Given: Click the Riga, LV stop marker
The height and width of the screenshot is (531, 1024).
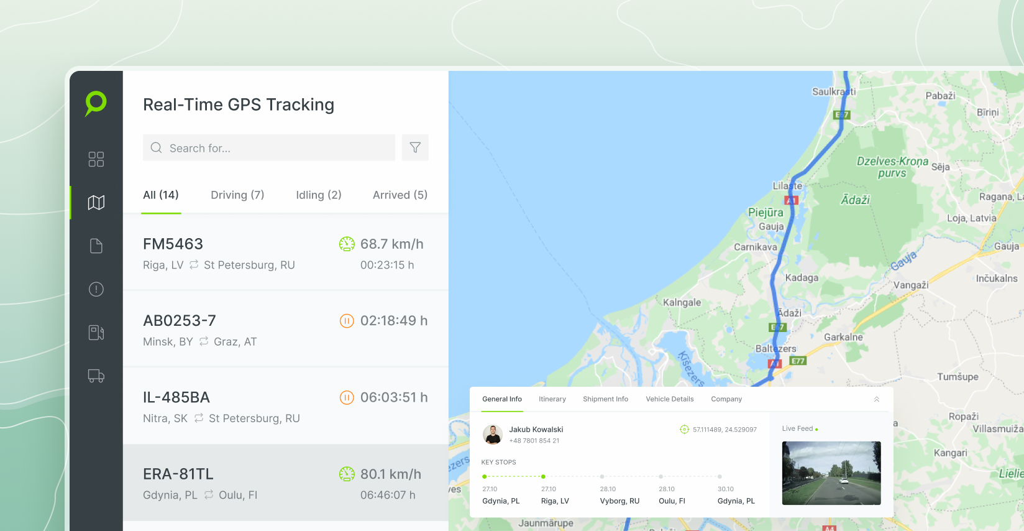Looking at the screenshot, I should 543,476.
